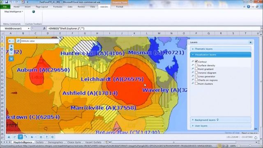Click the green globe icon in Custom Toolbars
Screen dimensions: 263x148
tap(34, 12)
